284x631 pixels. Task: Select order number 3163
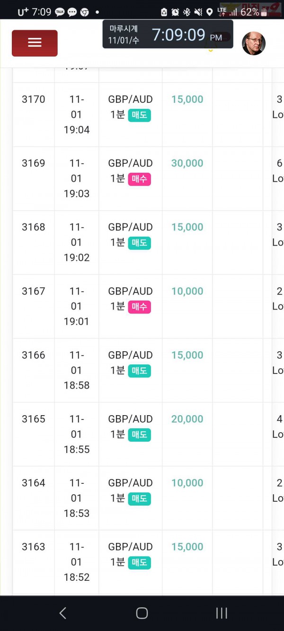pyautogui.click(x=34, y=547)
